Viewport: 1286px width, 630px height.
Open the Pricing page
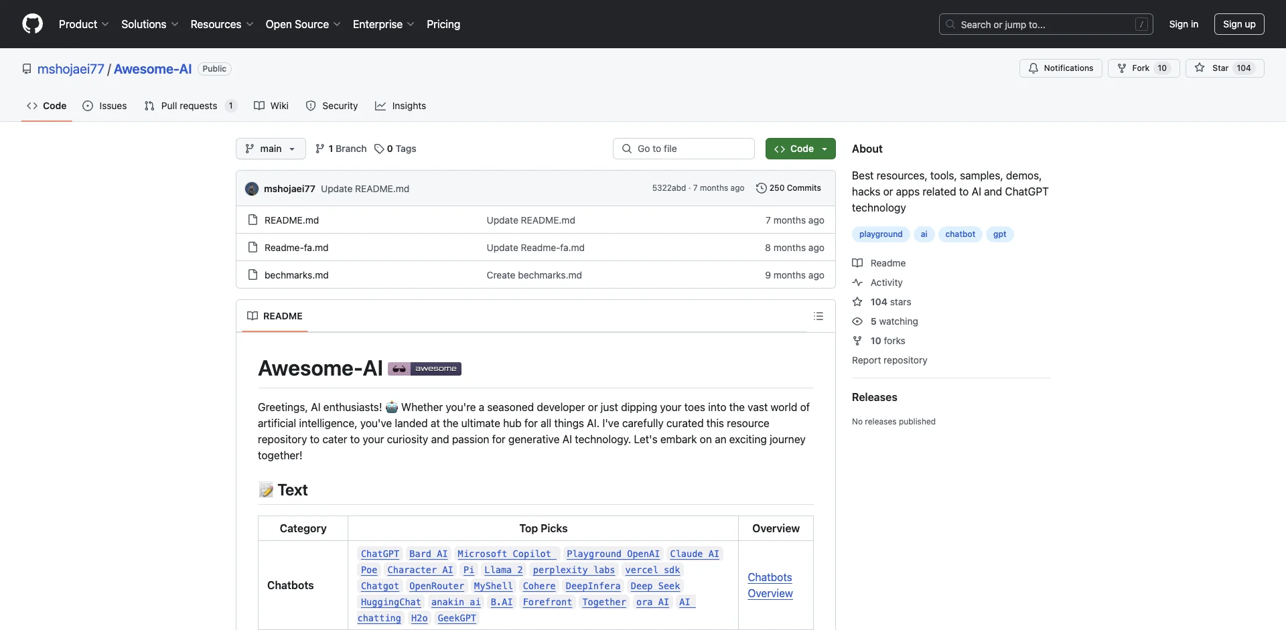point(443,24)
